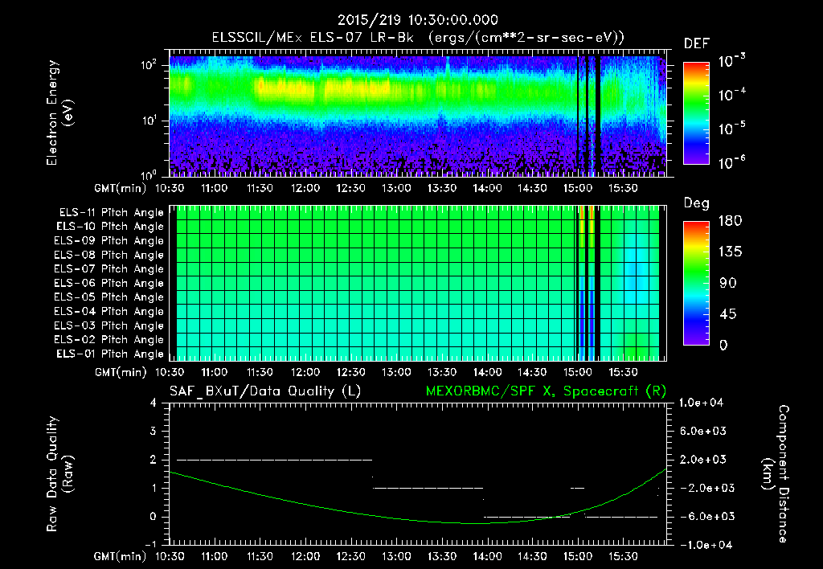Click the 2.0e+03 tick on the distance axis
Image resolution: width=823 pixels, height=569 pixels.
tap(703, 460)
